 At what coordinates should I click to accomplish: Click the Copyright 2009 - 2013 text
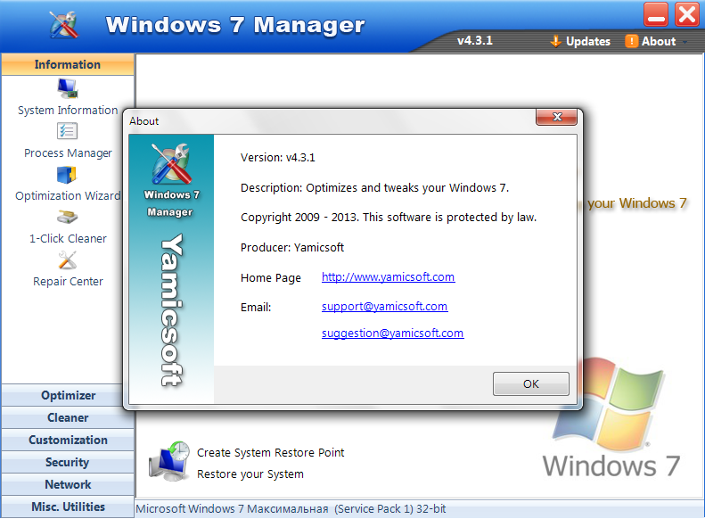(389, 218)
